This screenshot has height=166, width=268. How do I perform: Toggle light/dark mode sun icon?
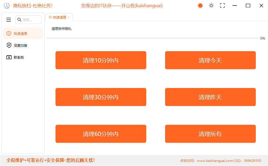click(x=211, y=6)
